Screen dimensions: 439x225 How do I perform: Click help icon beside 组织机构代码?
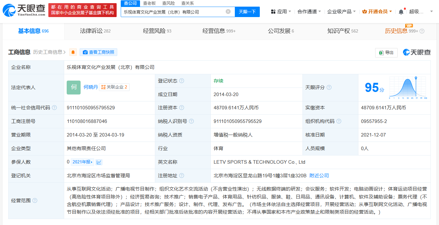339,121
